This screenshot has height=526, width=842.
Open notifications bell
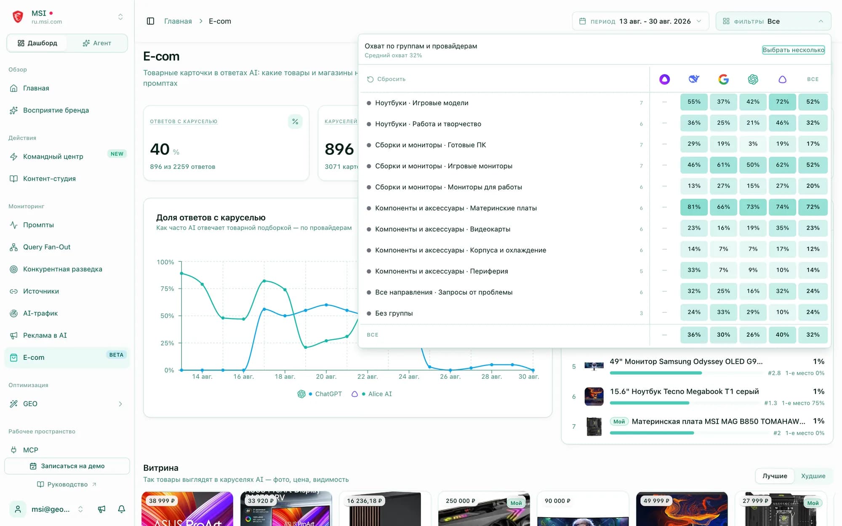122,509
